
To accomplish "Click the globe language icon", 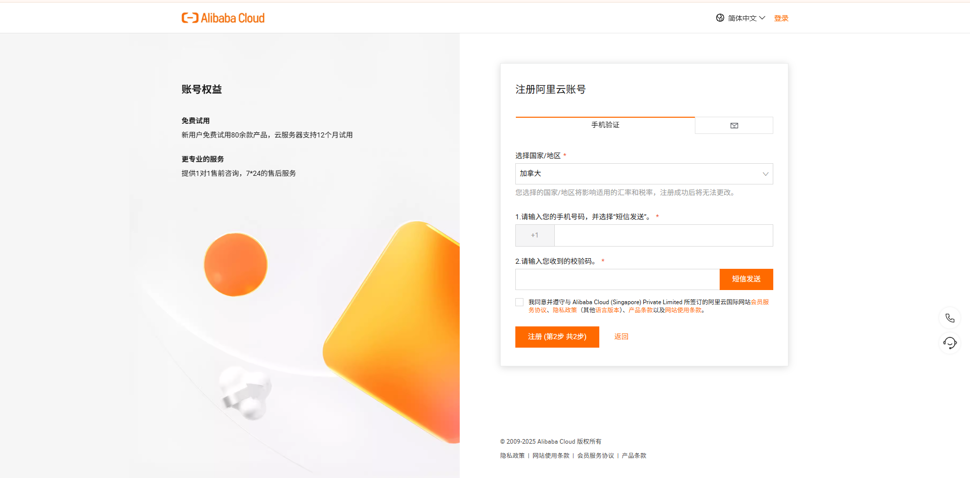I will pos(720,18).
